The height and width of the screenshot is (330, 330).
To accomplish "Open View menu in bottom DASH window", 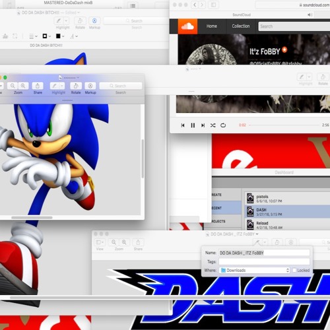I will click(100, 242).
